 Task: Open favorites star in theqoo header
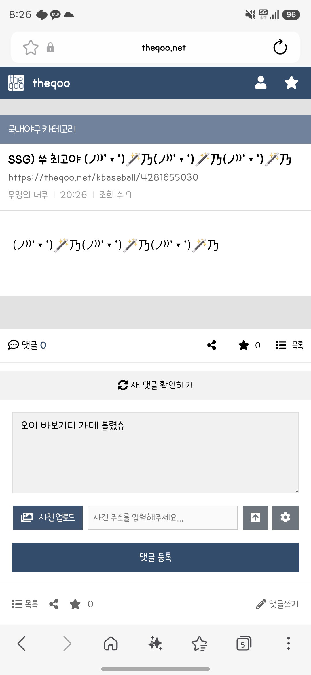pyautogui.click(x=291, y=82)
